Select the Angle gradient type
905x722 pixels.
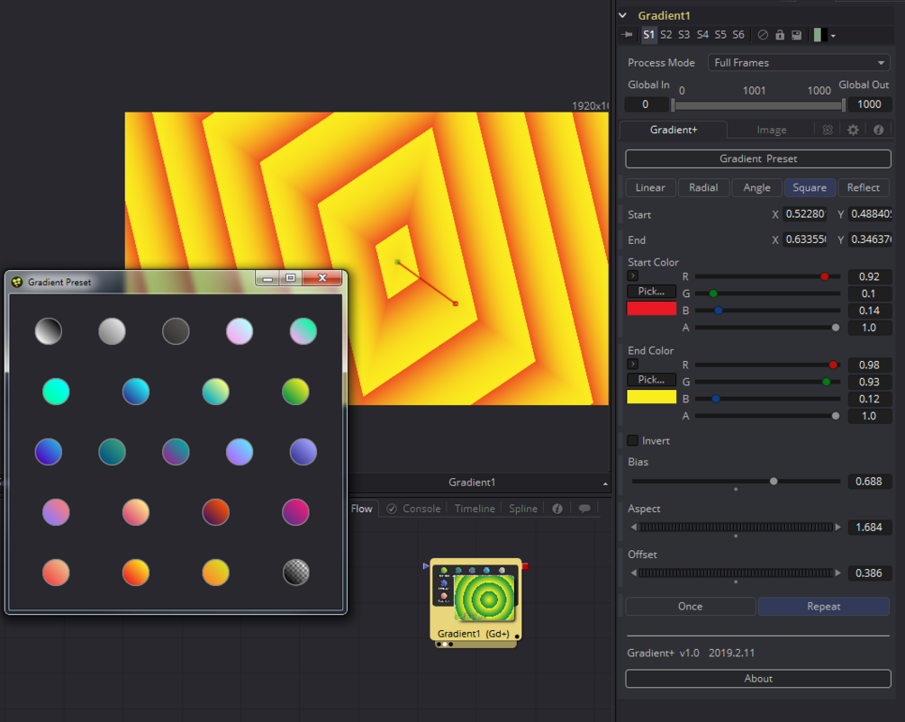pos(756,187)
